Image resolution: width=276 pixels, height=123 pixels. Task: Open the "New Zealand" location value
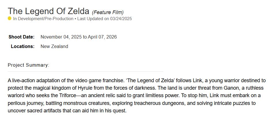tap(54, 46)
